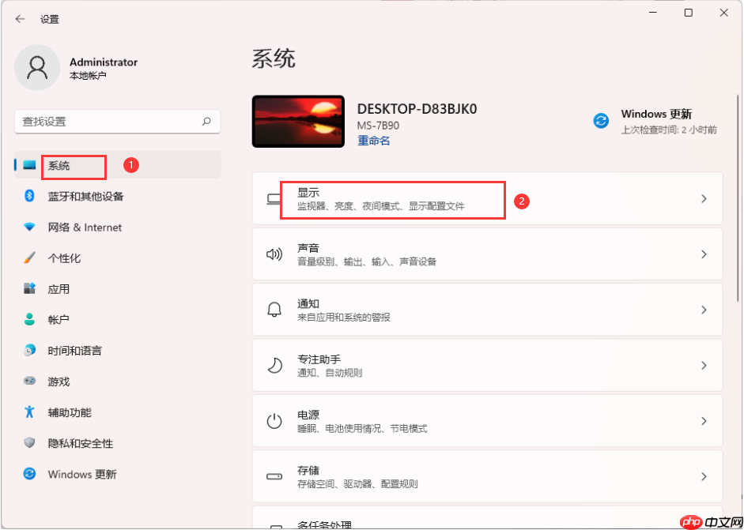
Task: Open the 应用 apps icon in sidebar
Action: tap(29, 289)
